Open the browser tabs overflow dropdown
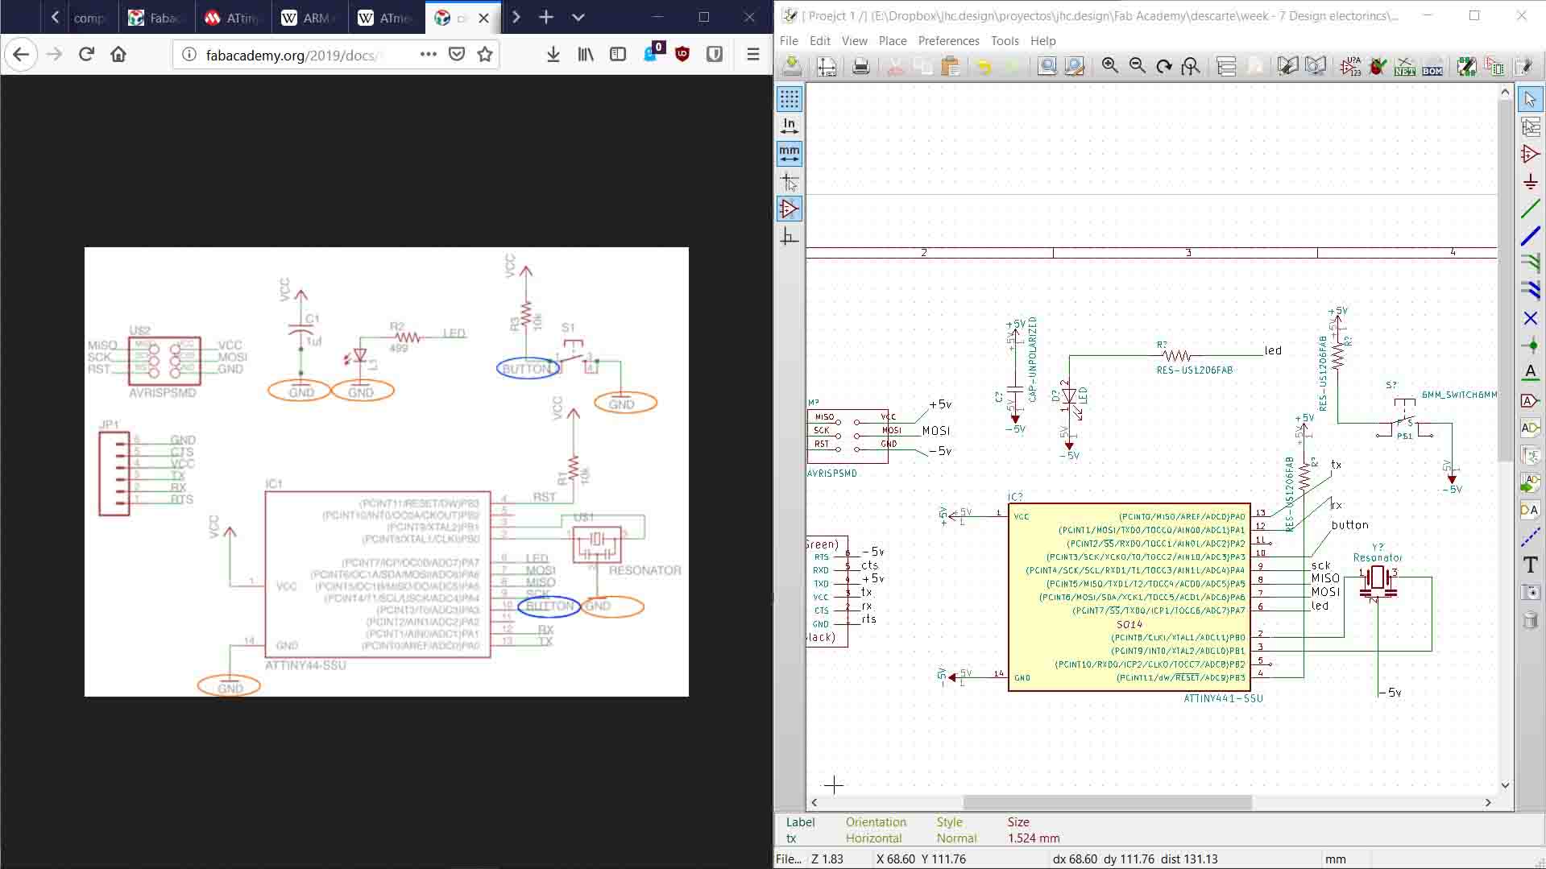The width and height of the screenshot is (1546, 869). 578,18
